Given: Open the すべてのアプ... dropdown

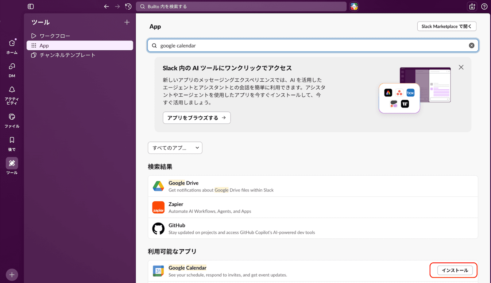Looking at the screenshot, I should [x=175, y=148].
